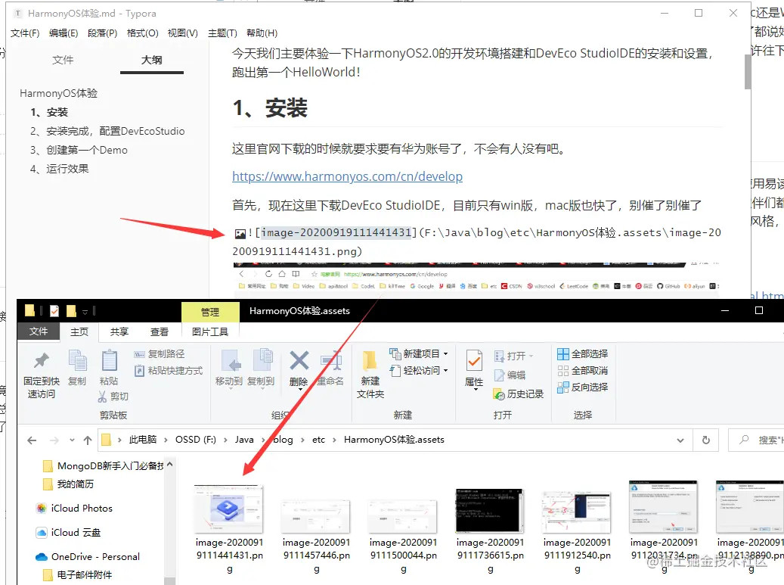Click the red X Delete (删除) icon
The width and height of the screenshot is (784, 585).
(x=299, y=360)
